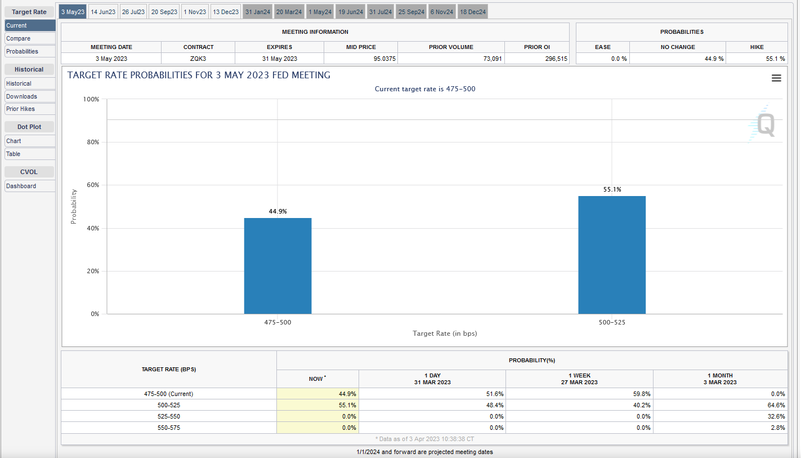This screenshot has height=458, width=801.
Task: Select the 18 Dec24 meeting tab
Action: tap(473, 12)
